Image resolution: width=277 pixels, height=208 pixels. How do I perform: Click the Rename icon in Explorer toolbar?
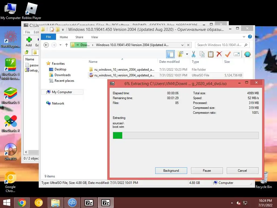[236, 54]
